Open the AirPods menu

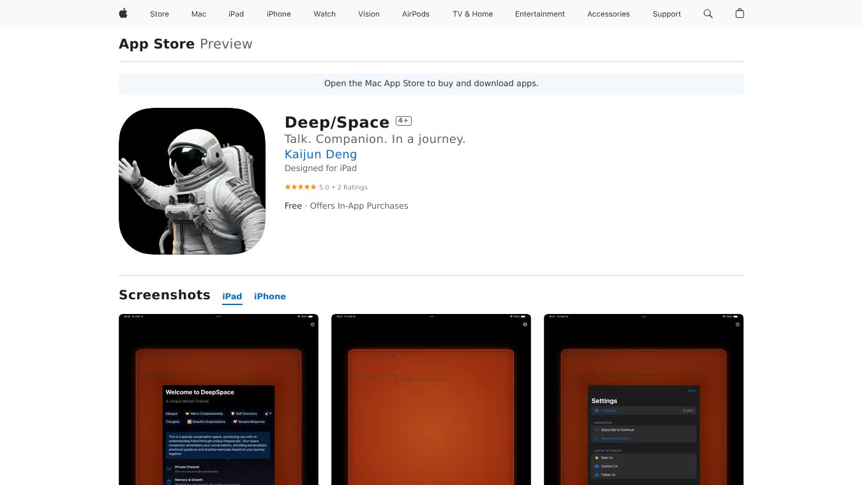point(416,14)
